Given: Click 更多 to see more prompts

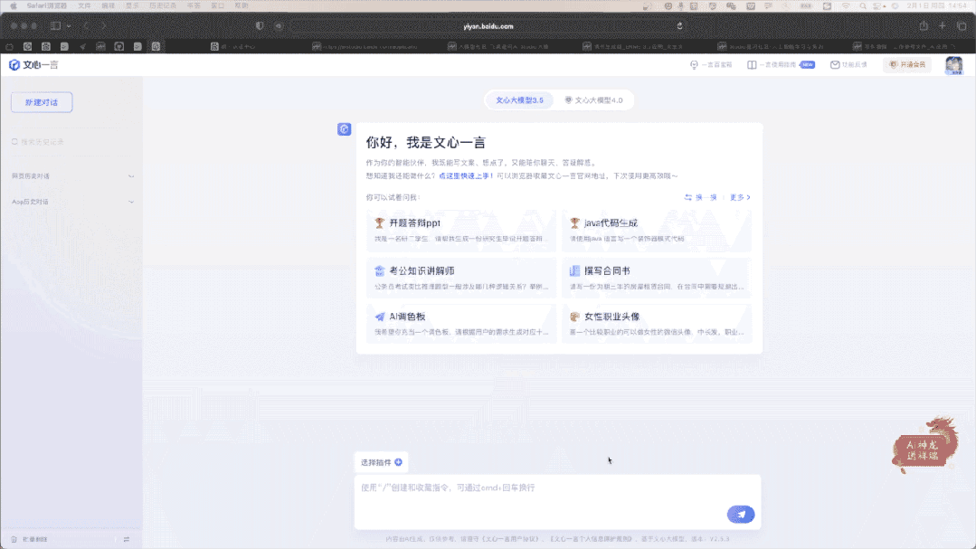Looking at the screenshot, I should tap(740, 197).
